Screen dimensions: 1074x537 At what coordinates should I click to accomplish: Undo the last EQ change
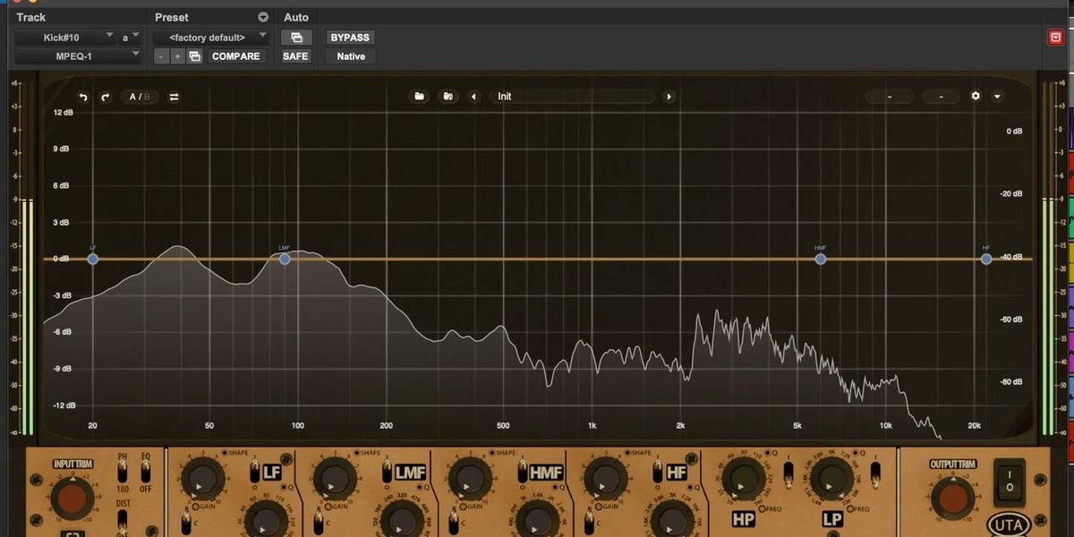point(83,97)
